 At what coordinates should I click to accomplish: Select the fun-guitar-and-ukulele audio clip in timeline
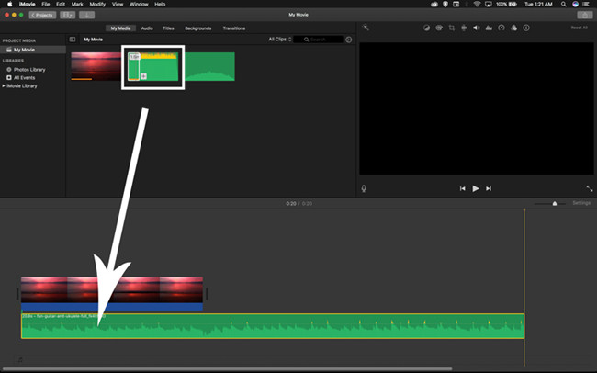(x=273, y=326)
